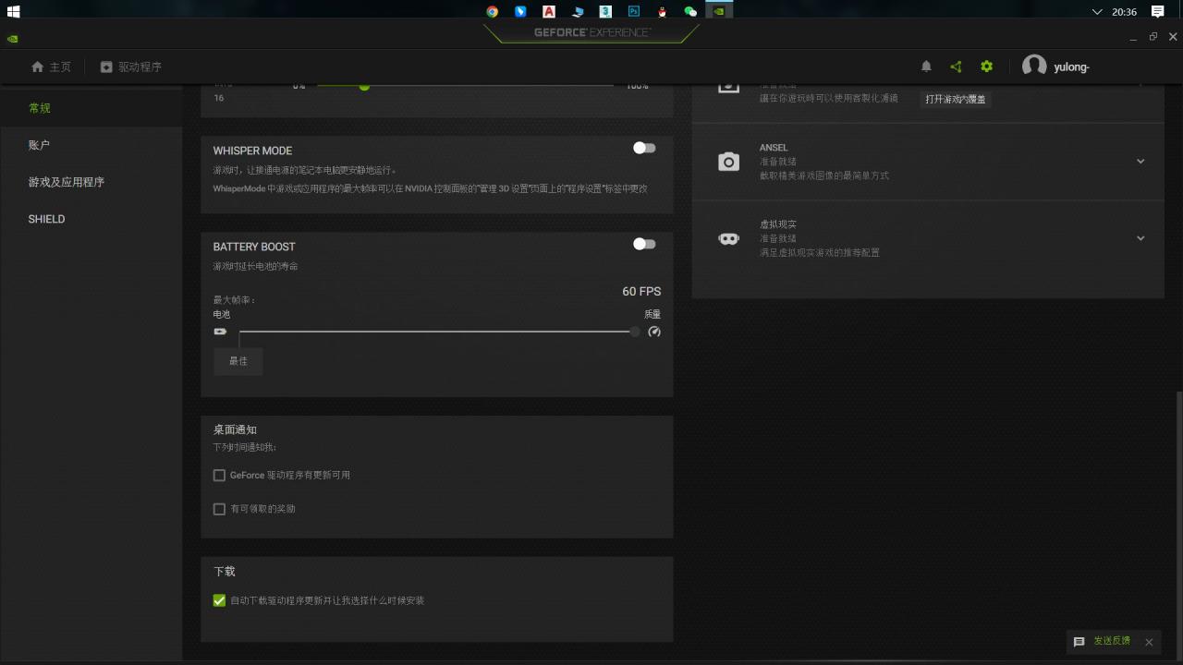Open the blue bird app in taskbar

click(x=520, y=11)
